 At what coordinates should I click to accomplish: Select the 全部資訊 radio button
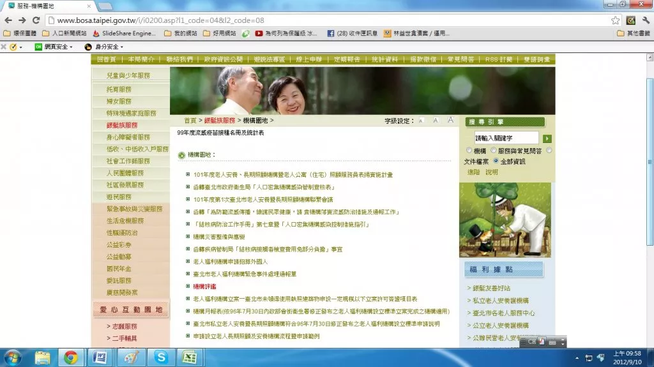coord(496,161)
